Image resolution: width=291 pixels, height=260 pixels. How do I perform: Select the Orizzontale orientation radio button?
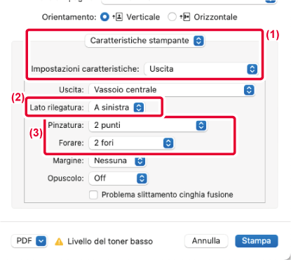tap(172, 17)
